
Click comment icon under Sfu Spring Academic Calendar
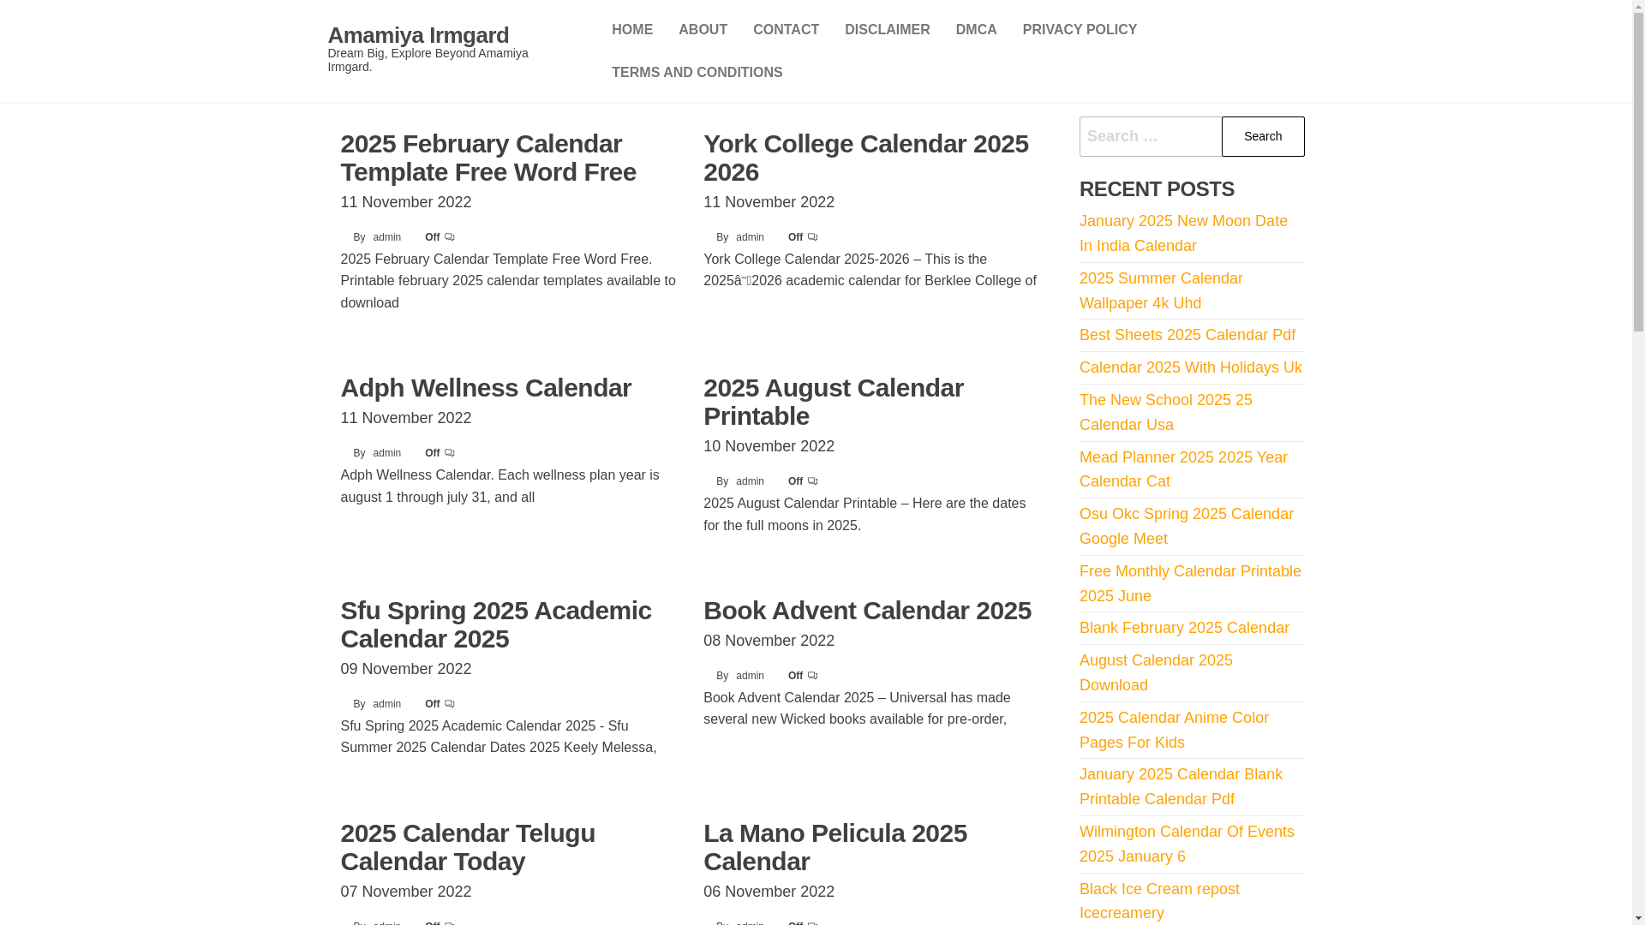[450, 704]
